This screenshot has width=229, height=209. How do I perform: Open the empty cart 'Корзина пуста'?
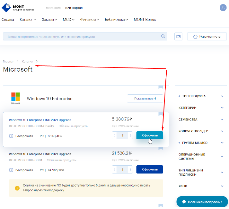207,37
